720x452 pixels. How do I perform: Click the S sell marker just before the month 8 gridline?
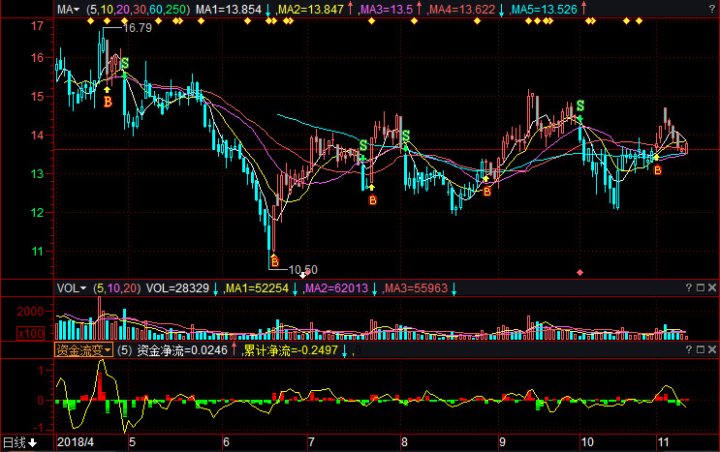click(x=363, y=145)
